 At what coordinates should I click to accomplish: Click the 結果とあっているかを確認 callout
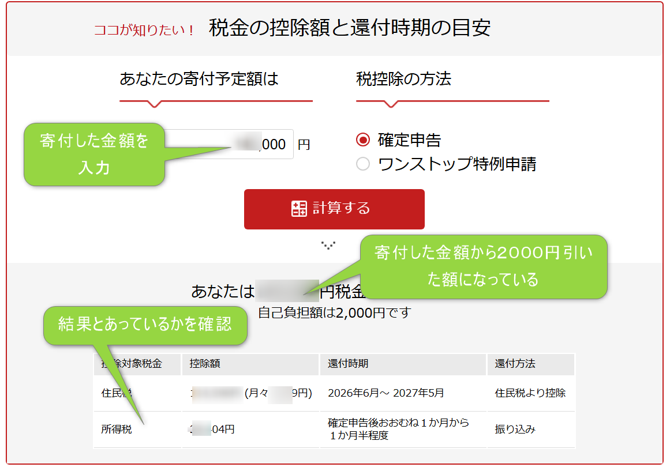coord(145,325)
